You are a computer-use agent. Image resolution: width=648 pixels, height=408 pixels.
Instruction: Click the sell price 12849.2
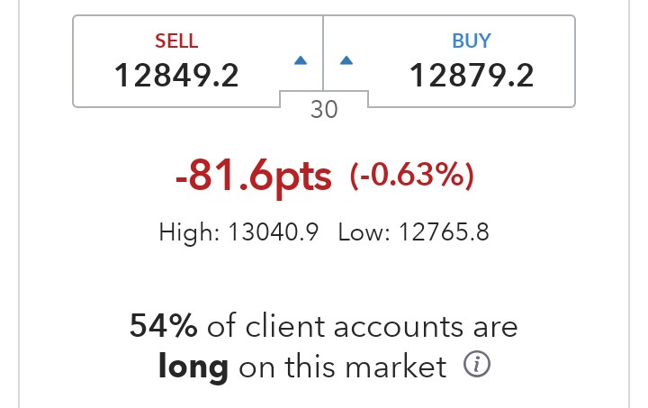tap(176, 76)
